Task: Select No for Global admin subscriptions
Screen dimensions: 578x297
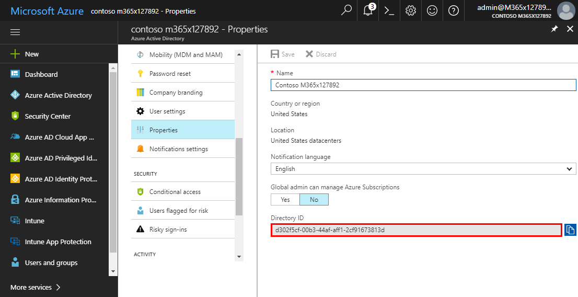Action: point(314,199)
